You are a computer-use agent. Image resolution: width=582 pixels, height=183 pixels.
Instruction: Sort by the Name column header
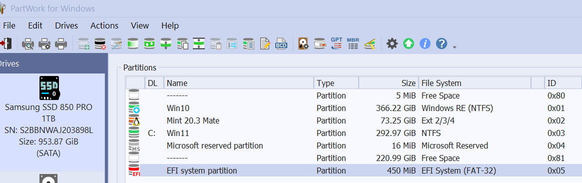coord(239,83)
